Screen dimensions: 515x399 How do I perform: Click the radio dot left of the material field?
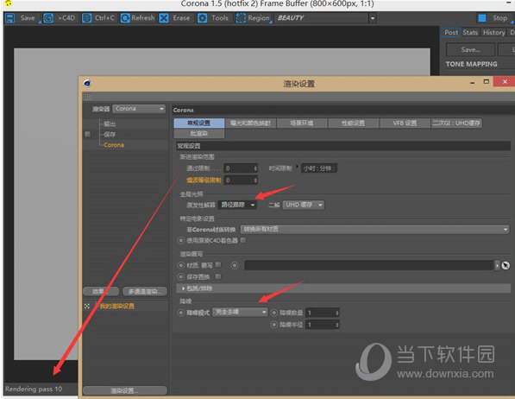pos(235,265)
